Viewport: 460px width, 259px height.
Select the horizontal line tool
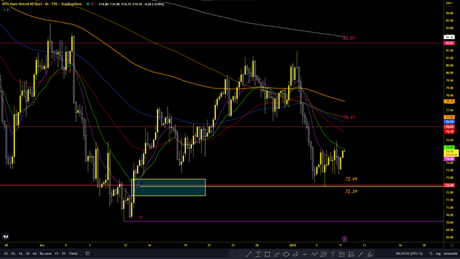pyautogui.click(x=305, y=254)
